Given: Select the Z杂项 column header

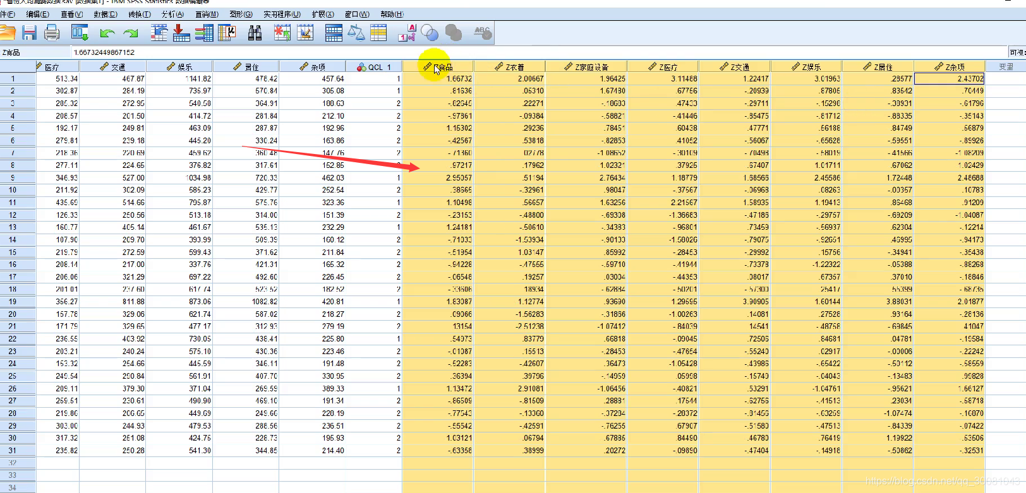Looking at the screenshot, I should click(x=949, y=66).
